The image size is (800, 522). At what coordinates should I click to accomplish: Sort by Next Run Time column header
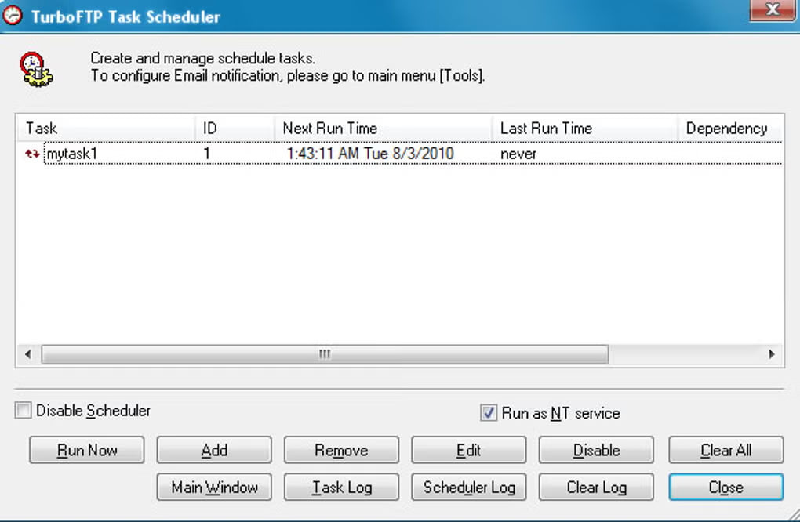point(384,128)
